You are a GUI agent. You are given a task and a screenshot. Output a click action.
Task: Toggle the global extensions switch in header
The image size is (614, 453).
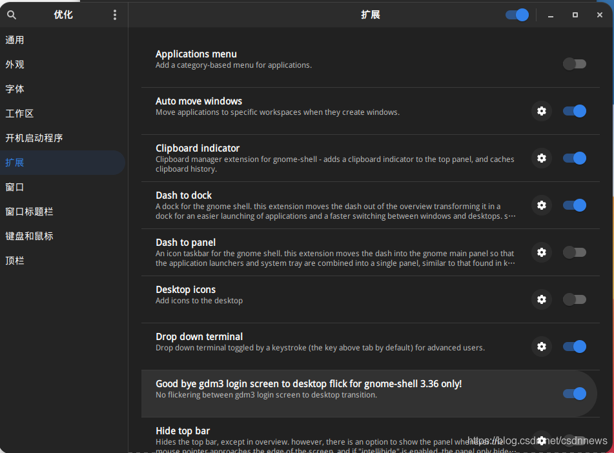click(517, 15)
